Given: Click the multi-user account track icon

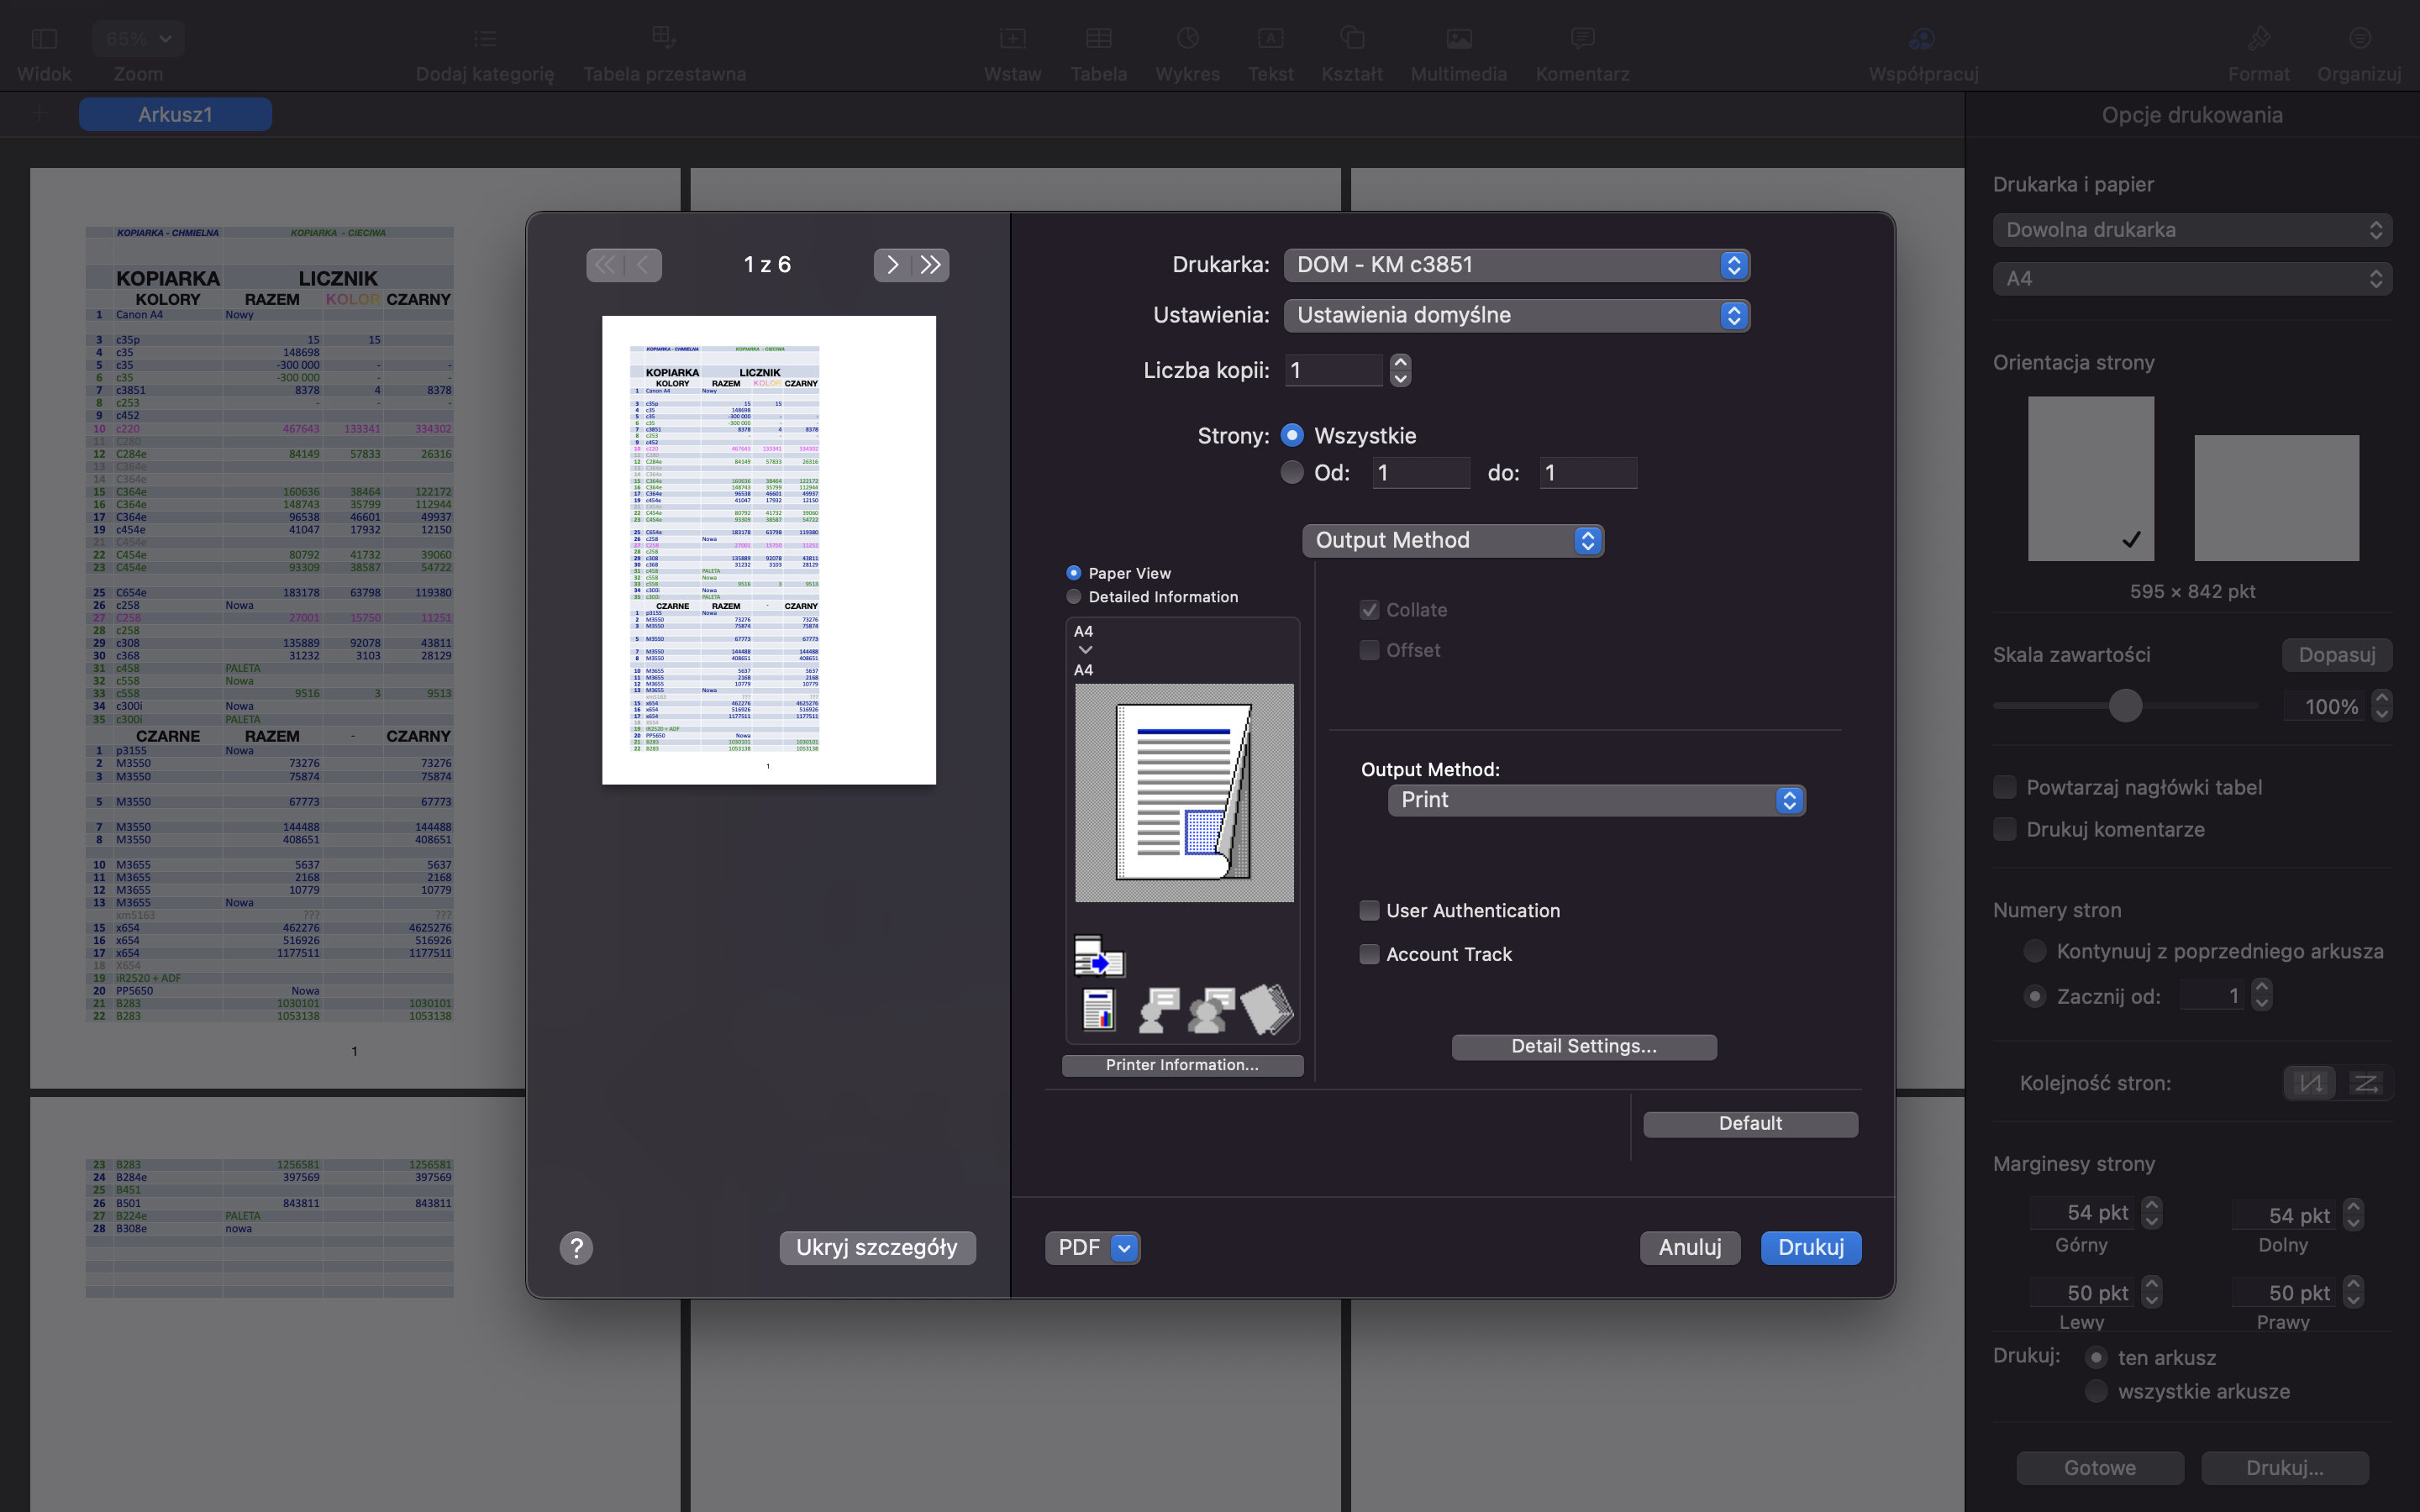Looking at the screenshot, I should pyautogui.click(x=1211, y=1010).
